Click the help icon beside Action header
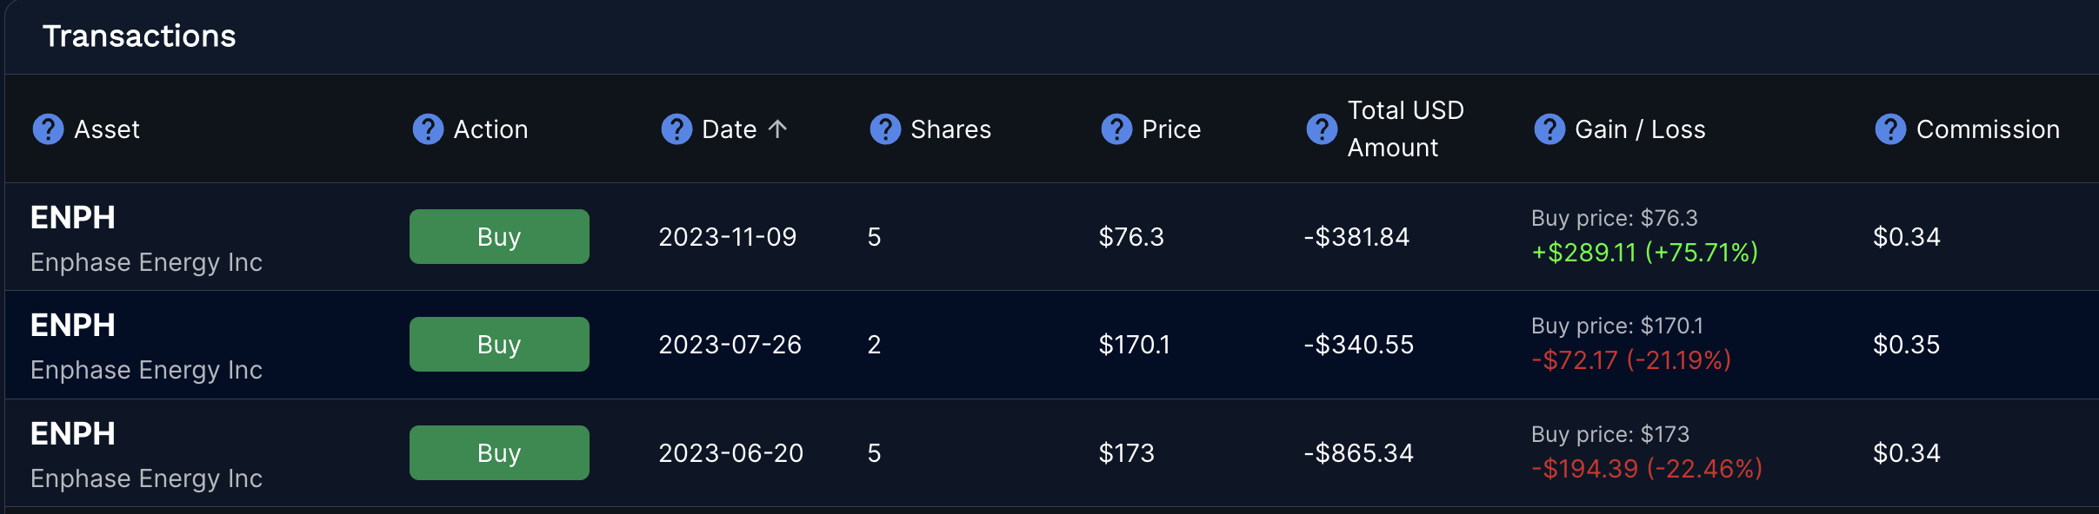 coord(428,129)
